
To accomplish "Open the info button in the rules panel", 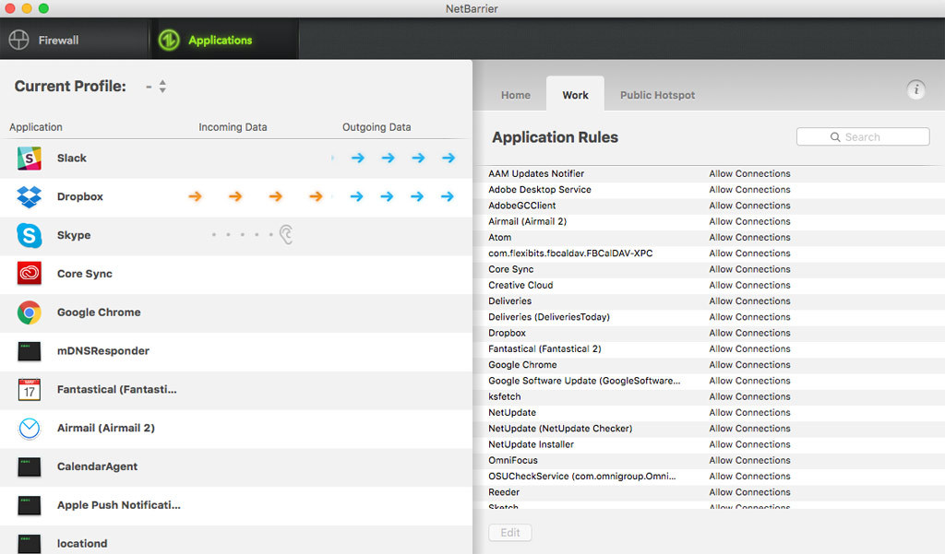I will (x=916, y=89).
